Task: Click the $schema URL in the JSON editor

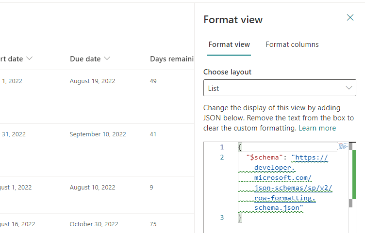Action: 293,183
